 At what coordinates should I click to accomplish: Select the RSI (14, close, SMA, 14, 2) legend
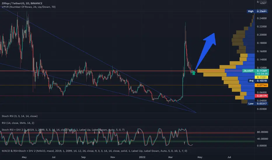pos(18,123)
